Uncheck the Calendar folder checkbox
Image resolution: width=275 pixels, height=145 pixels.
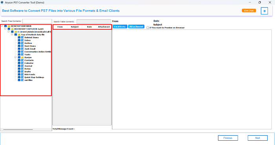(19, 63)
